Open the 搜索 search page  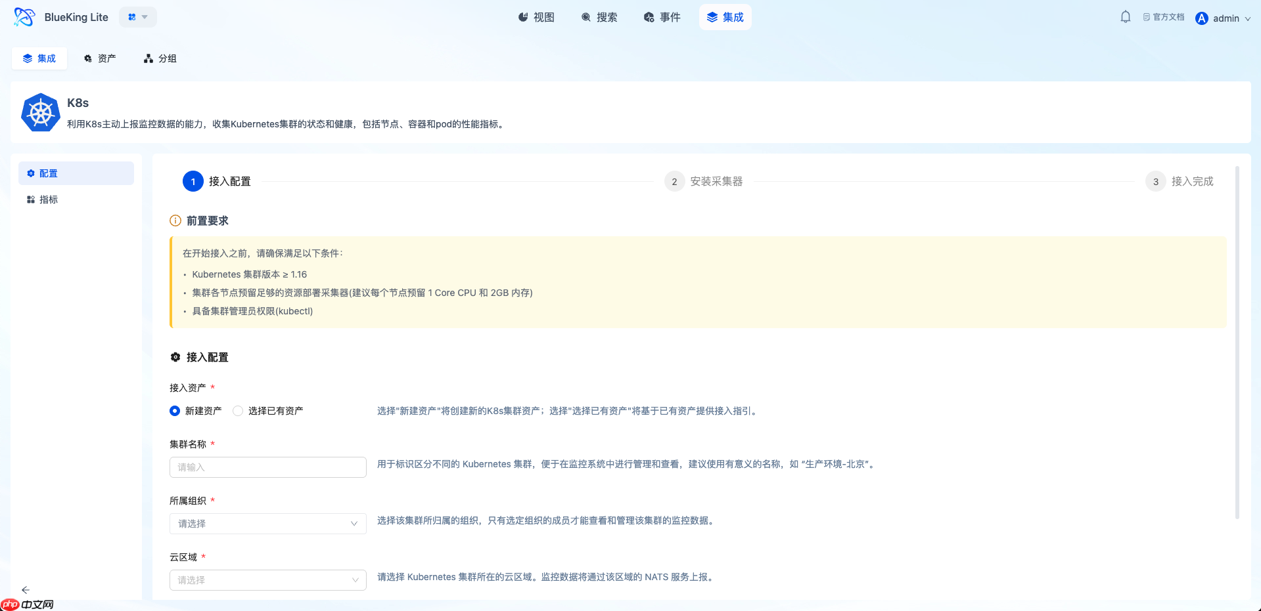click(599, 17)
